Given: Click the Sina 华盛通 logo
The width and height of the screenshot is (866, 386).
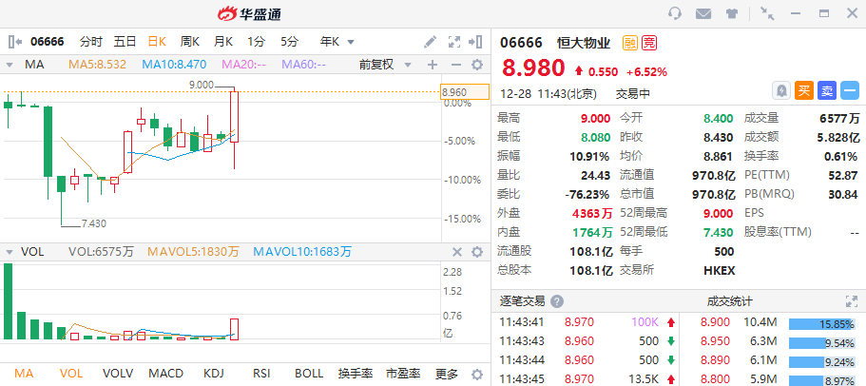Looking at the screenshot, I should click(x=249, y=14).
